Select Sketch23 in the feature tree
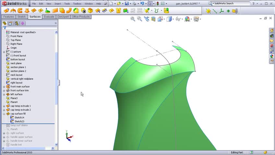Viewport: 275px width, 155px height. coord(19,121)
